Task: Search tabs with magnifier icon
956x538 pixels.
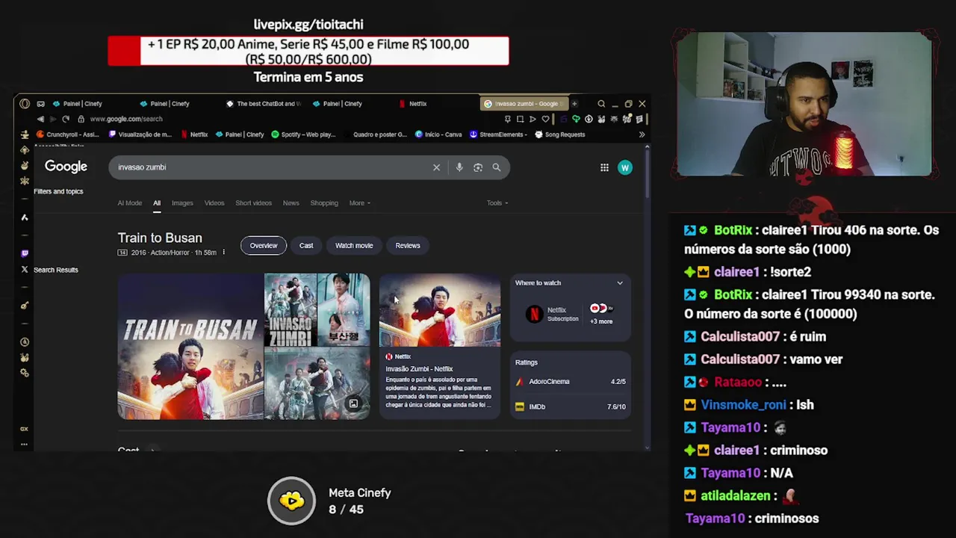Action: coord(601,104)
